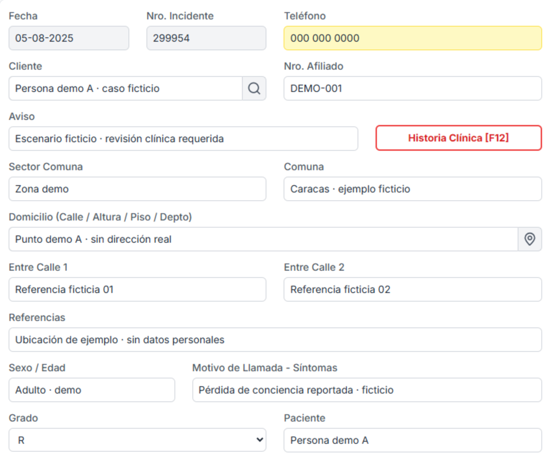The width and height of the screenshot is (550, 461).
Task: Focus the Nro. Afiliado field
Action: (413, 88)
